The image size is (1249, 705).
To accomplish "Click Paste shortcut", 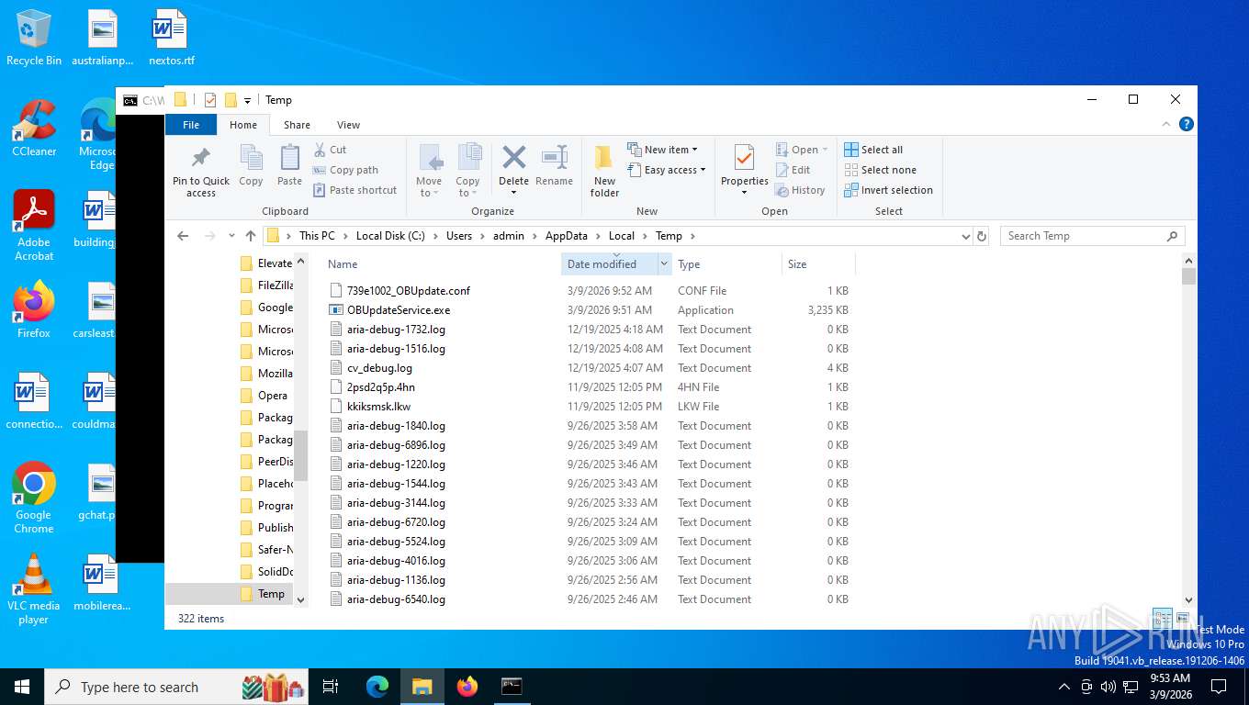I will [354, 190].
